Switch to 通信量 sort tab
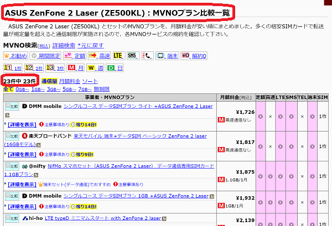The image size is (332, 226). (x=49, y=81)
